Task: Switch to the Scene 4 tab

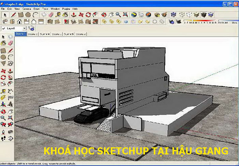Action: (x=45, y=34)
